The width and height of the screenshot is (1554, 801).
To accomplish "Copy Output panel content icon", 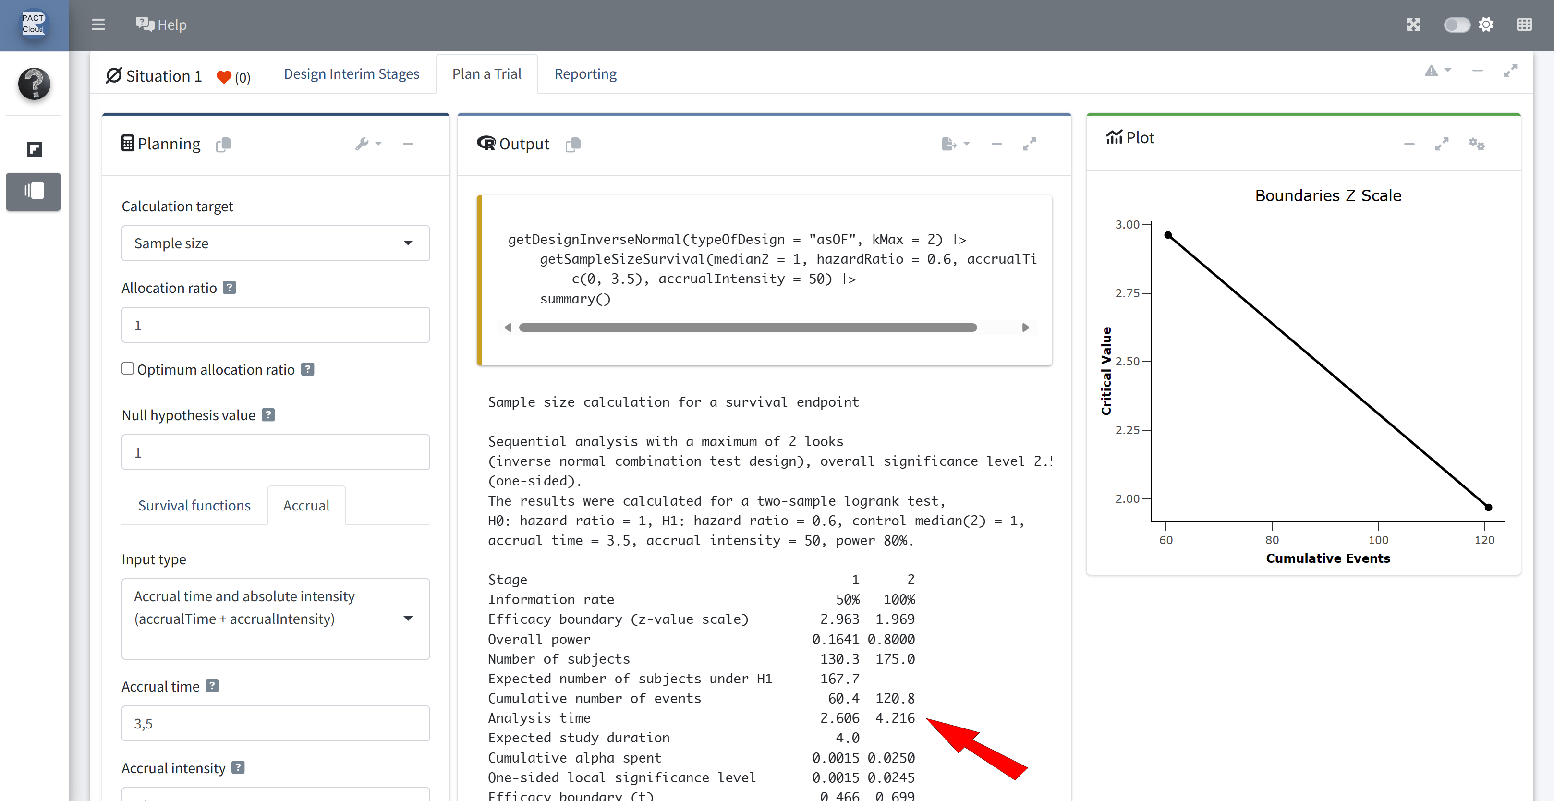I will (x=572, y=144).
